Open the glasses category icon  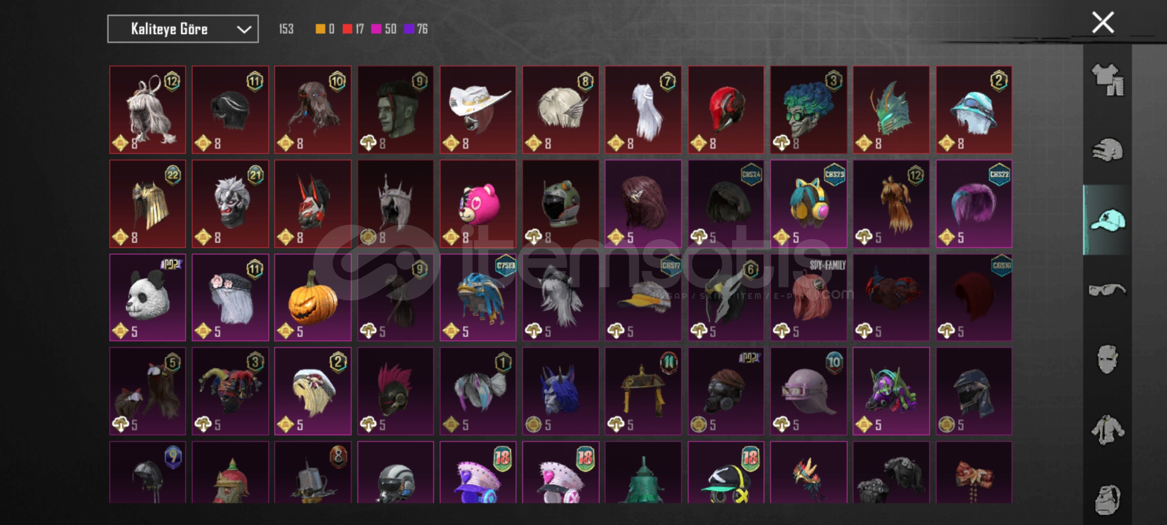(x=1107, y=290)
